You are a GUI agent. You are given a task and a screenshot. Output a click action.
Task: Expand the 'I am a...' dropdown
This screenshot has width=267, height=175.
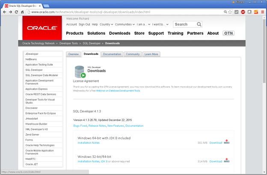pyautogui.click(x=143, y=24)
